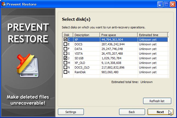Screen dimensions: 177x118
Task: Check the disk F checkbox
Action: pos(65,49)
